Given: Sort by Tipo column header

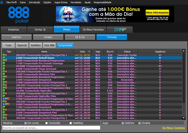Looking at the screenshot, I should tap(9, 51).
